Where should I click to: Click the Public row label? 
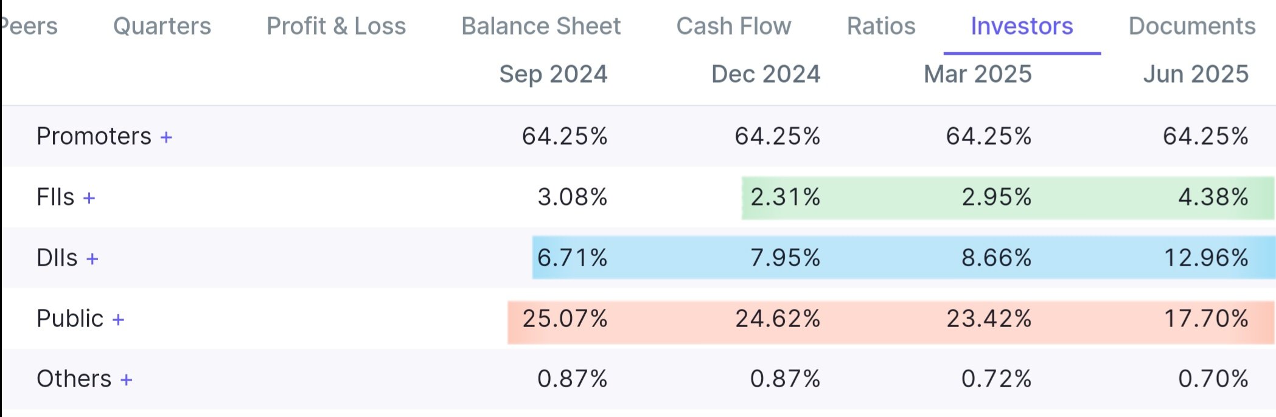70,319
